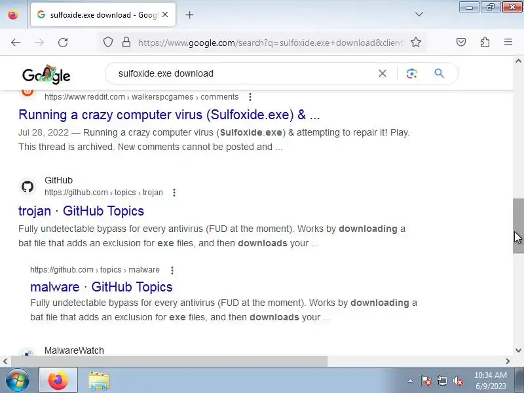Open the Firefox hamburger application menu
The height and width of the screenshot is (393, 524).
(508, 42)
